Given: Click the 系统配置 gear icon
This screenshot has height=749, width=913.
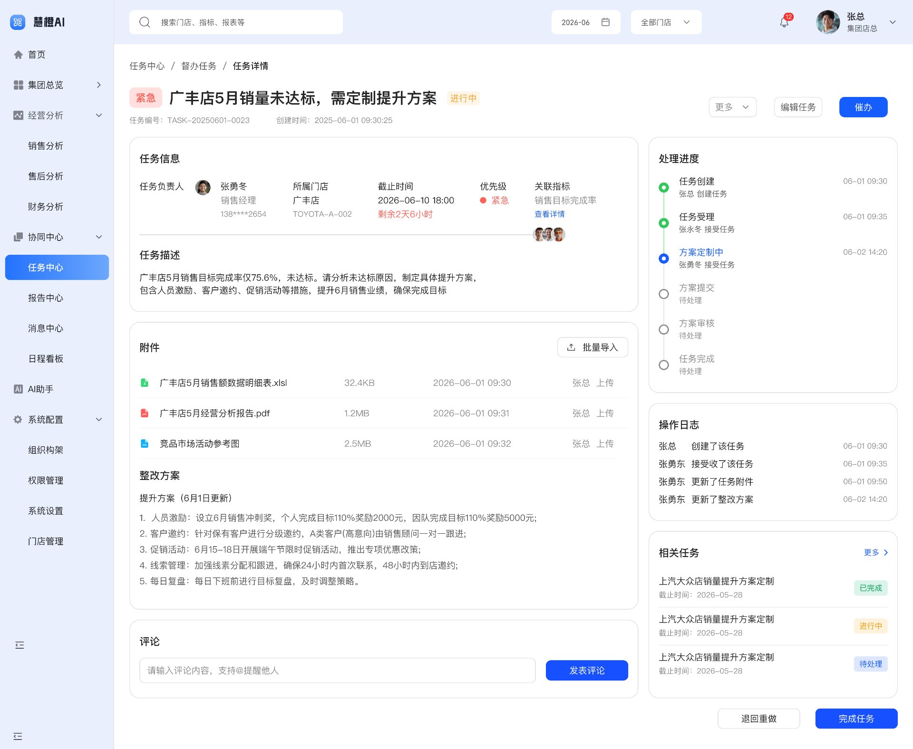Looking at the screenshot, I should (18, 420).
